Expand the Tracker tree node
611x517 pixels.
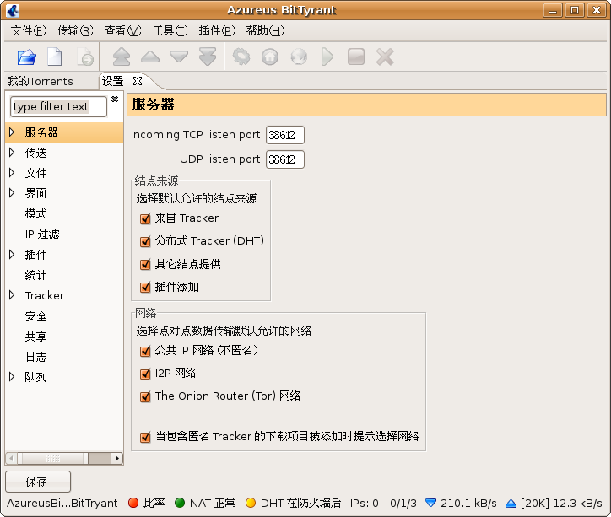pyautogui.click(x=12, y=295)
